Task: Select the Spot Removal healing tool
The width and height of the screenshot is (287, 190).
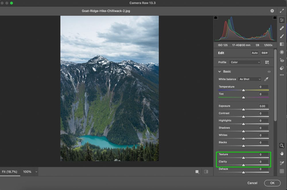Action: (282, 28)
